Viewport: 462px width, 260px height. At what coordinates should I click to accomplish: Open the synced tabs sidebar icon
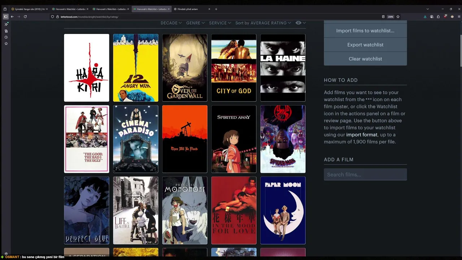pyautogui.click(x=6, y=31)
